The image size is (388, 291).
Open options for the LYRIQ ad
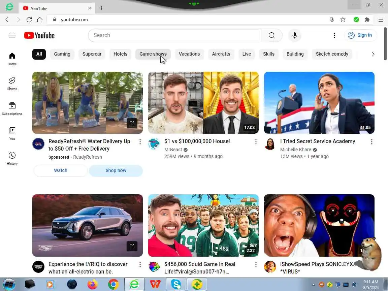[x=140, y=265]
